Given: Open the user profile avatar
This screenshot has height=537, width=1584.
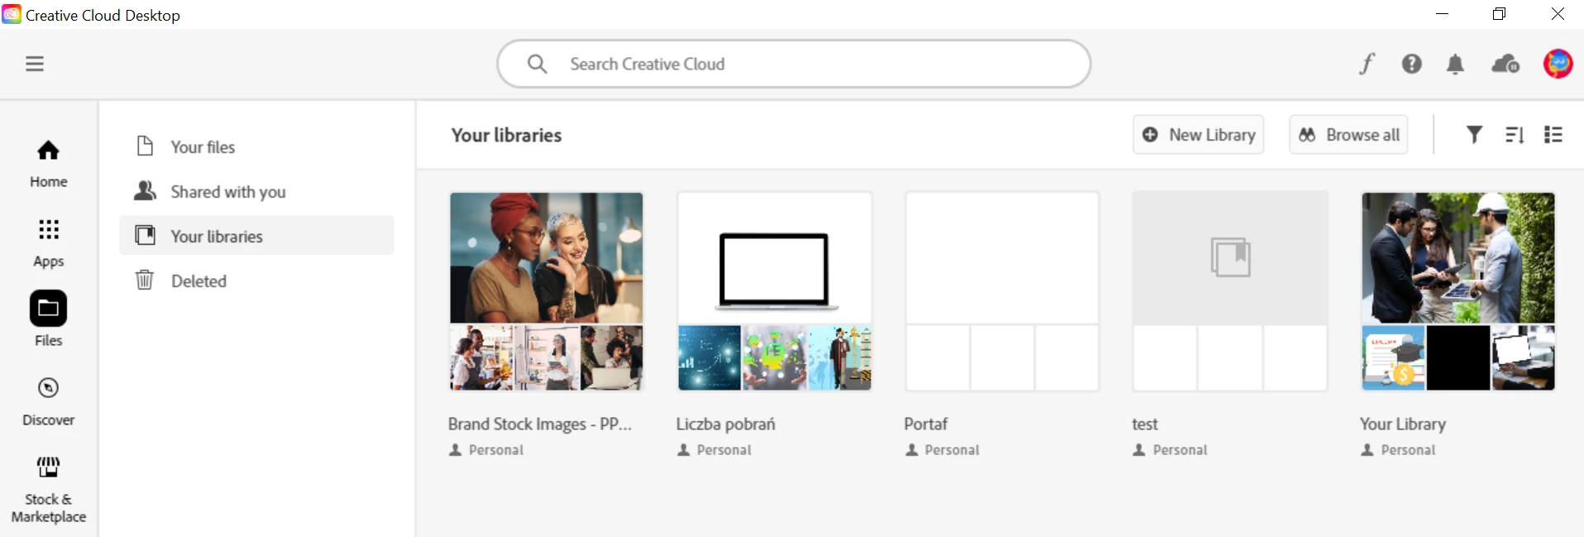Looking at the screenshot, I should (1558, 64).
